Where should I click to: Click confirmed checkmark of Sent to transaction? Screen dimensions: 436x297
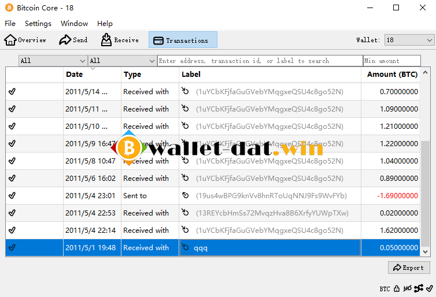pos(12,195)
